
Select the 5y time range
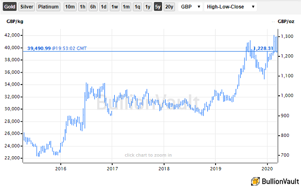tap(158, 7)
